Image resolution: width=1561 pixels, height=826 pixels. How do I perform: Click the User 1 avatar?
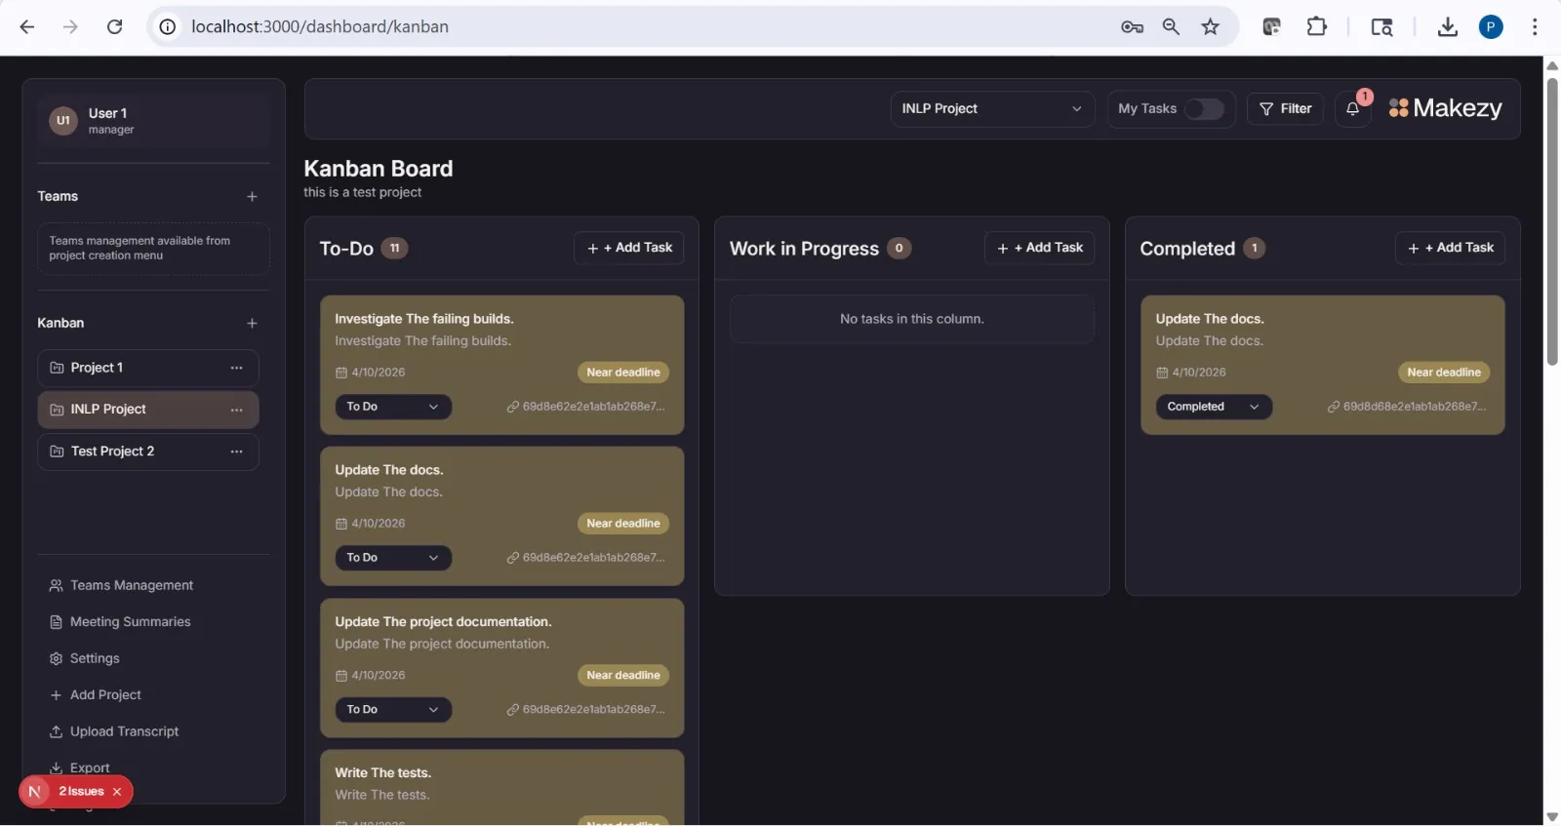click(x=63, y=121)
